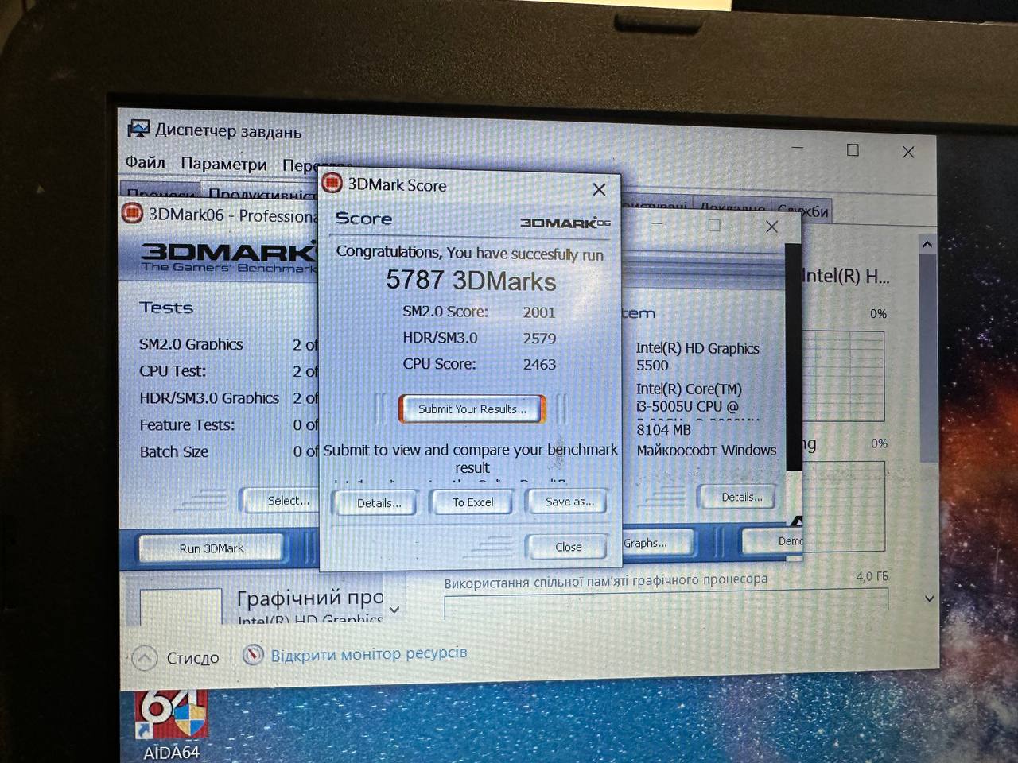
Task: Click the scrollbar up arrow in Task Manager
Action: click(927, 245)
